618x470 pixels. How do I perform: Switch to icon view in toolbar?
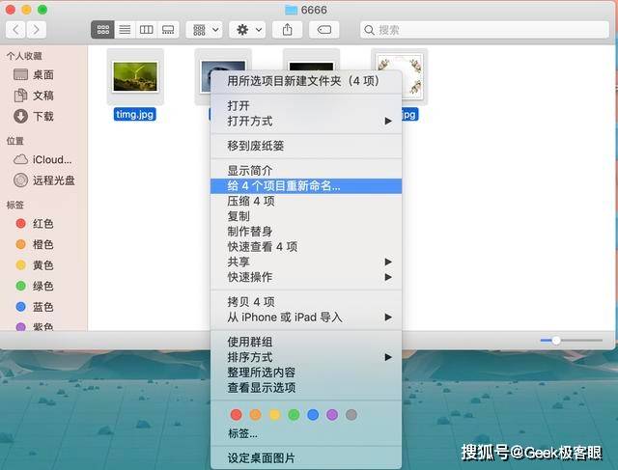pos(103,30)
